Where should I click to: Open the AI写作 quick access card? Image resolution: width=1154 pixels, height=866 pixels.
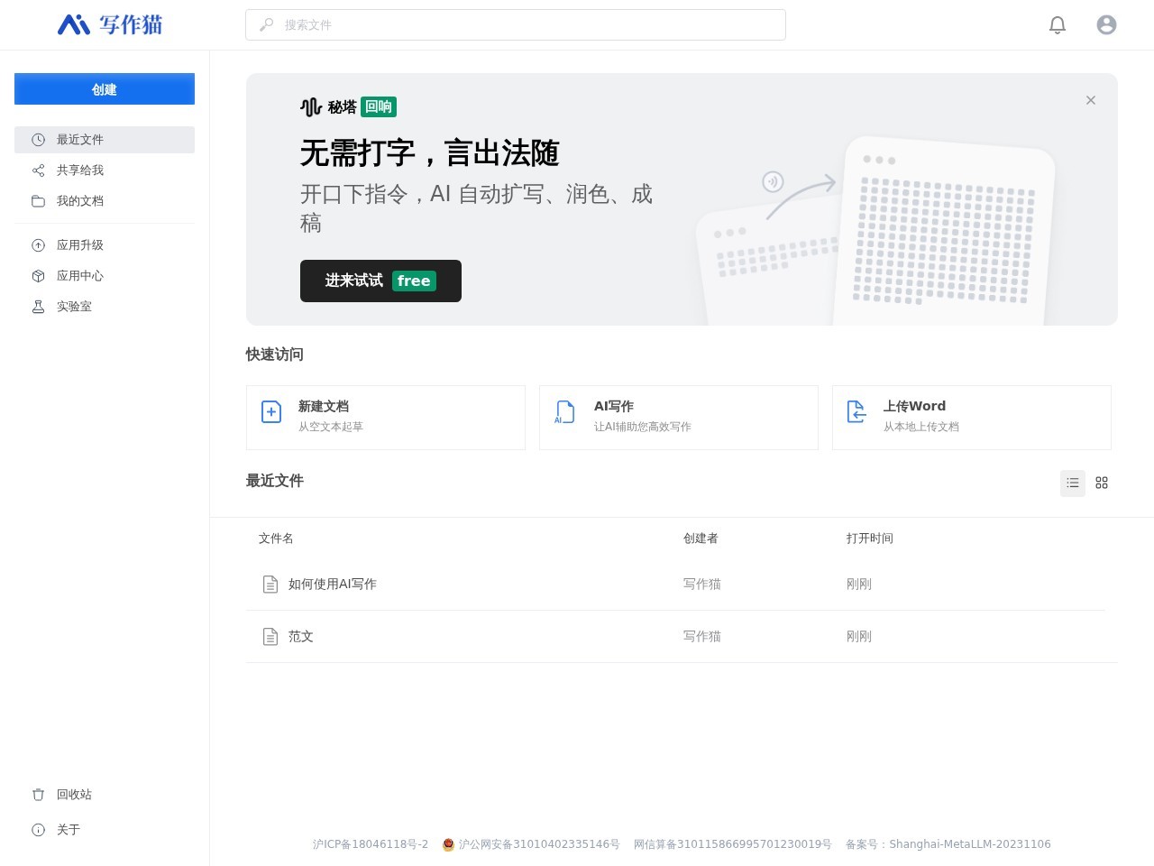click(x=678, y=418)
